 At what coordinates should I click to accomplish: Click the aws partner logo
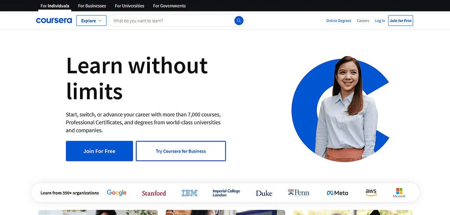(x=371, y=193)
